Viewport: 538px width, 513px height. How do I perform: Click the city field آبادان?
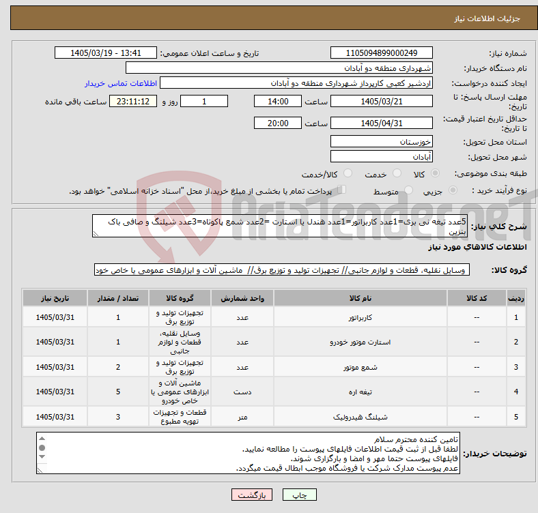point(381,156)
